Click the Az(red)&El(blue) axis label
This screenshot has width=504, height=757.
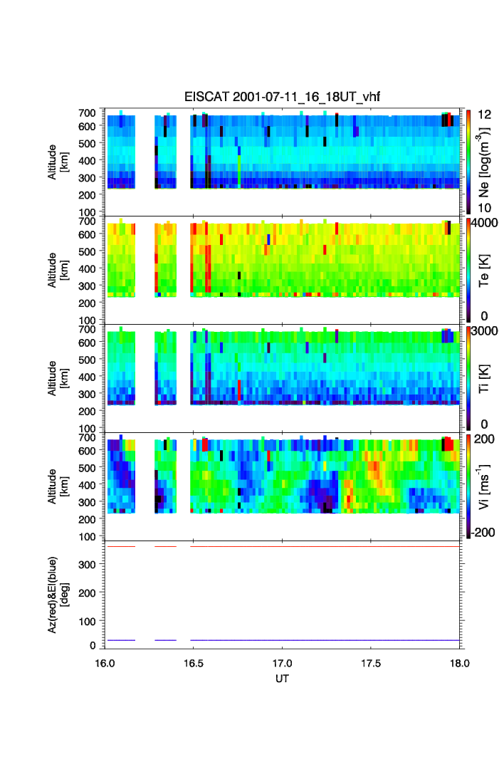58,595
